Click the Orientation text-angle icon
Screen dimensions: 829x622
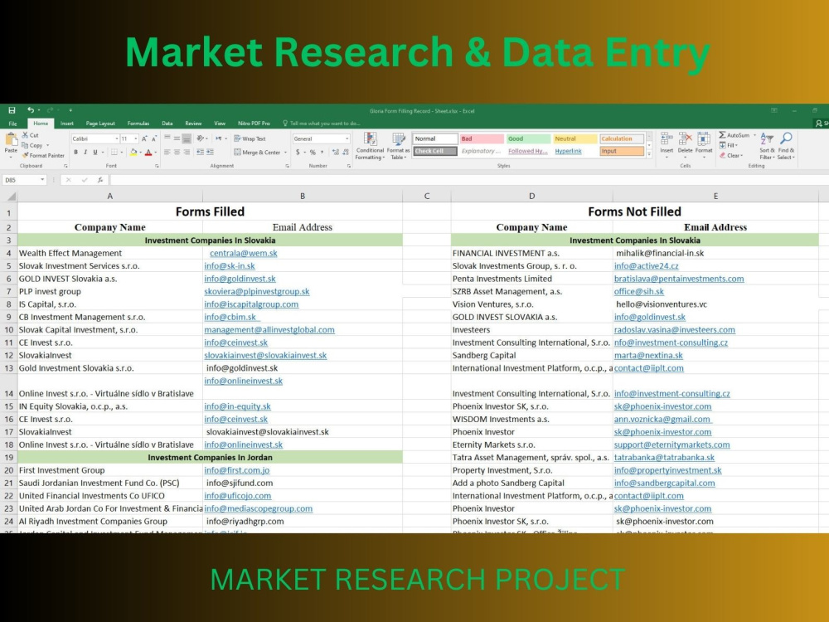click(201, 138)
